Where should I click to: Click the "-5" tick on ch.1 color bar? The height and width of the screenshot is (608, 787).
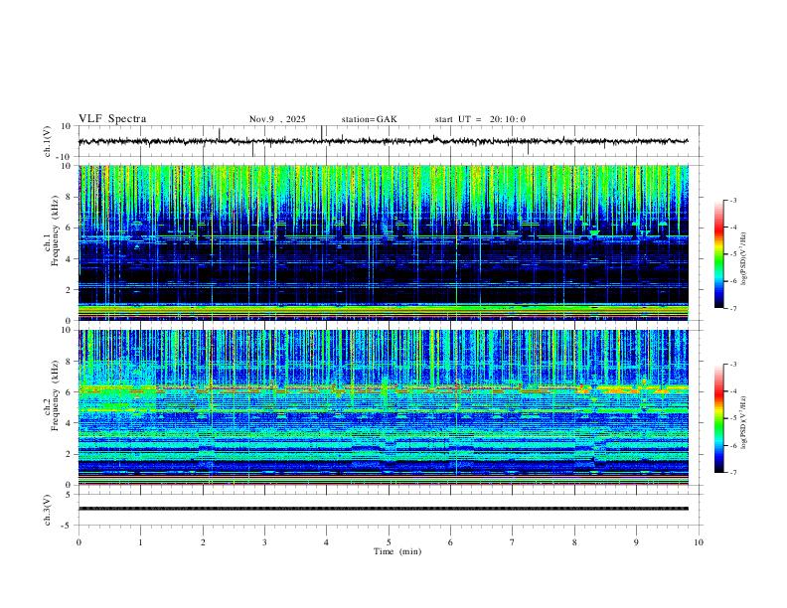[x=733, y=254]
